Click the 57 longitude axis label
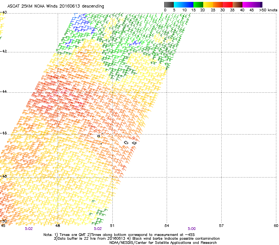 point(221,226)
